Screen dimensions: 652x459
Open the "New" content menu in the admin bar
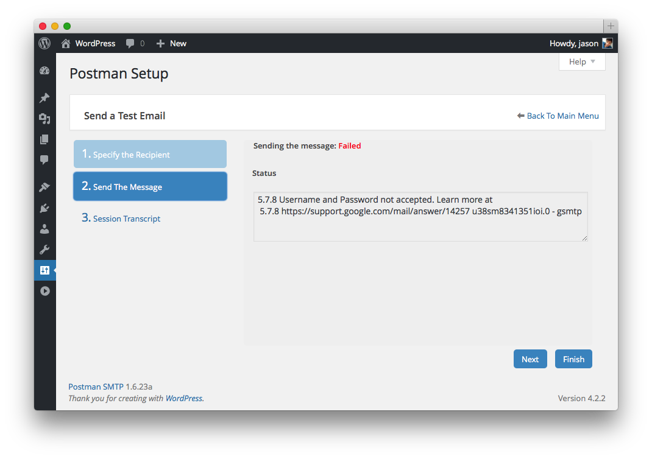pos(171,43)
